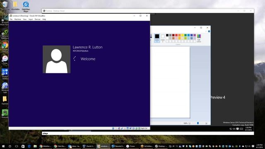This screenshot has width=265, height=149.
Task: Click the remote server Action Center icon
Action: coord(237,129)
